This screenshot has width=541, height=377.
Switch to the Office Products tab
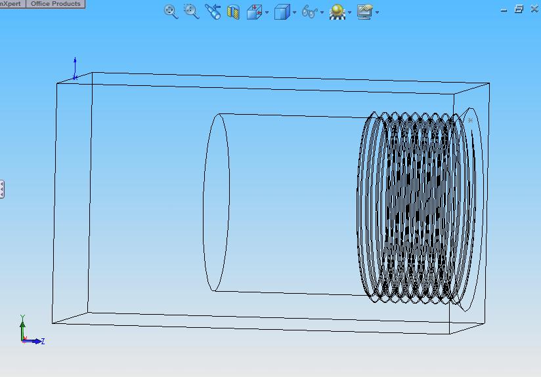coord(56,4)
